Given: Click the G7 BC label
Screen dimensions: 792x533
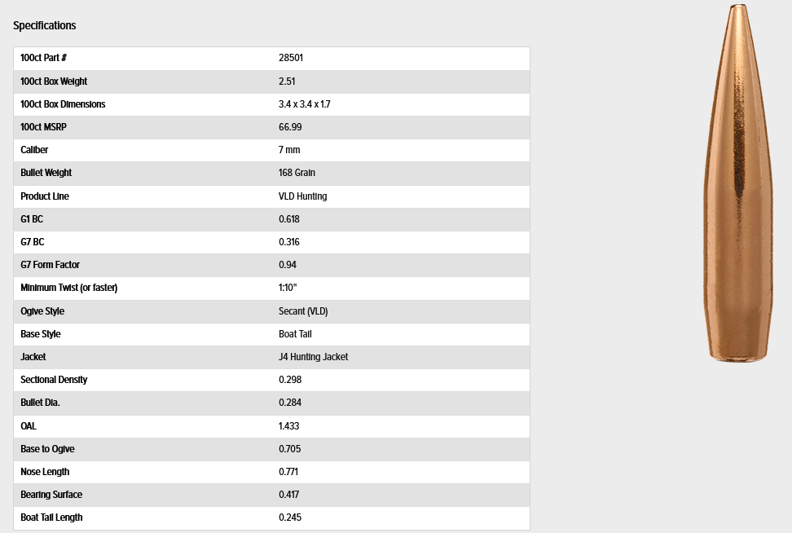Looking at the screenshot, I should (x=33, y=242).
